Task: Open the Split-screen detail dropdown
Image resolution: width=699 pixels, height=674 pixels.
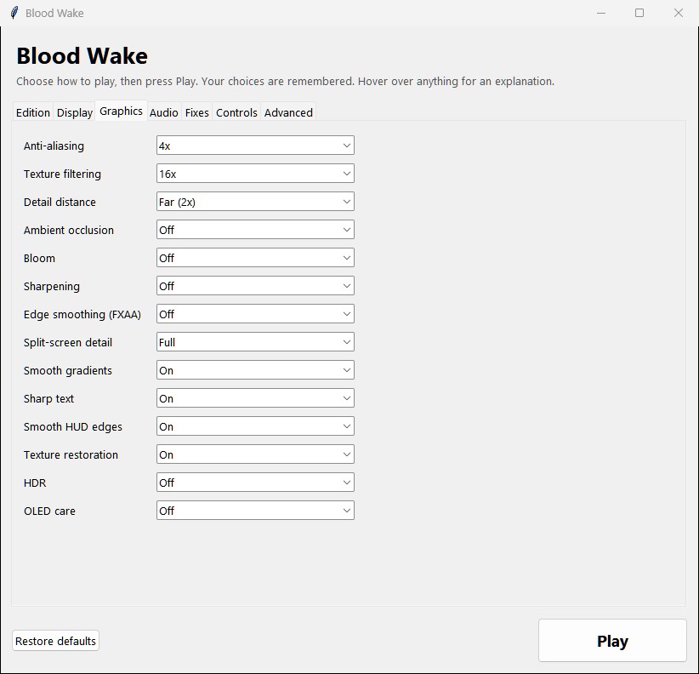Action: pyautogui.click(x=255, y=342)
